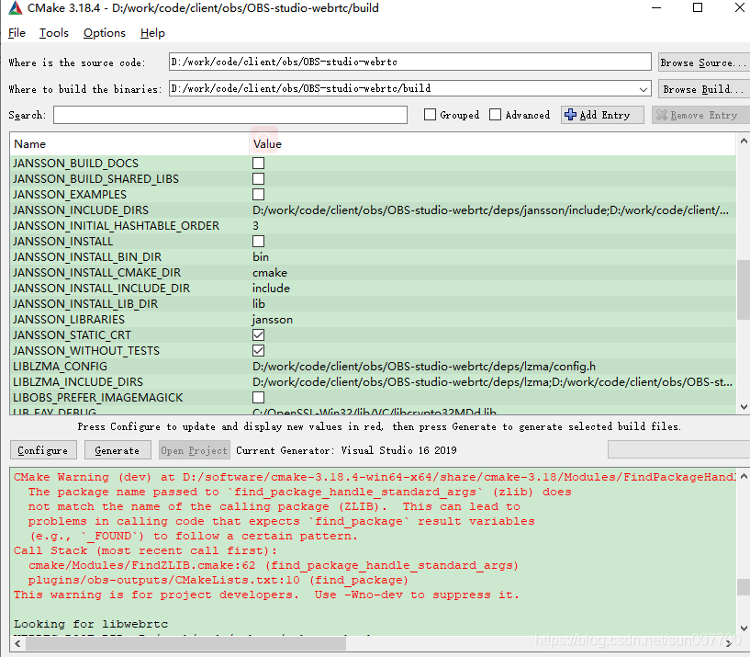Enable the Grouped view checkbox
Screen dimensions: 750x657
[429, 115]
